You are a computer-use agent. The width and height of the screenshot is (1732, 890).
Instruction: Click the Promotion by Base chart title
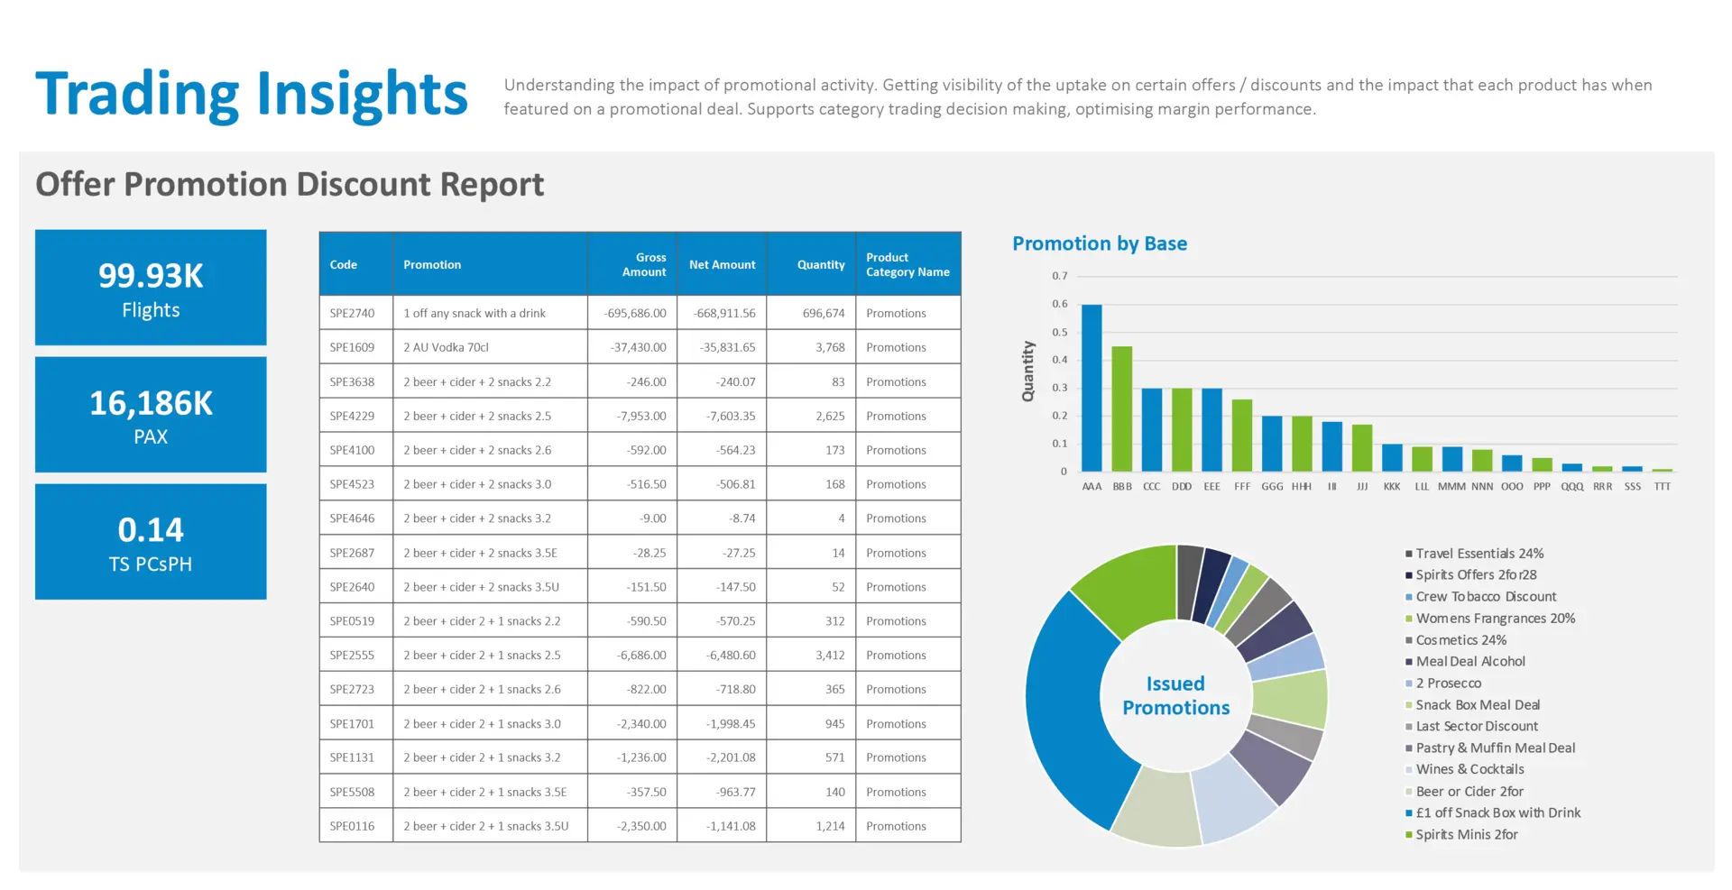(1099, 243)
